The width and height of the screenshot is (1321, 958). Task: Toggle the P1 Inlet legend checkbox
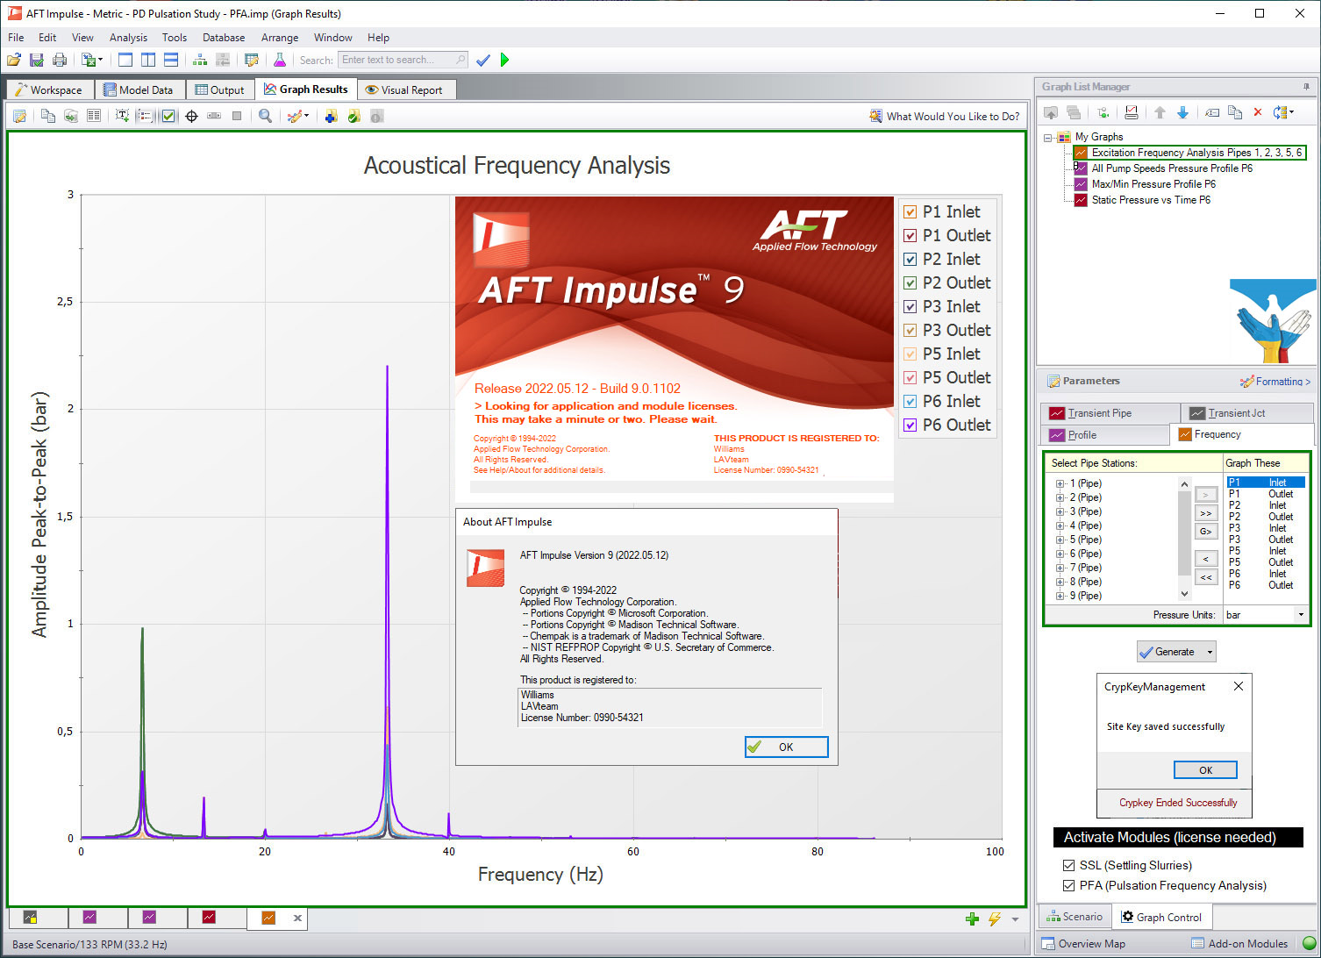coord(910,211)
